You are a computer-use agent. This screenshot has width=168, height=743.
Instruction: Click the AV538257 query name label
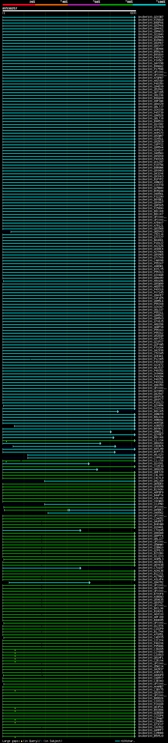10,8
